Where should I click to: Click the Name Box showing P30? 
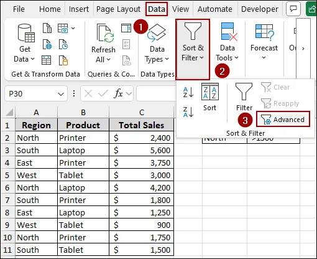(31, 94)
